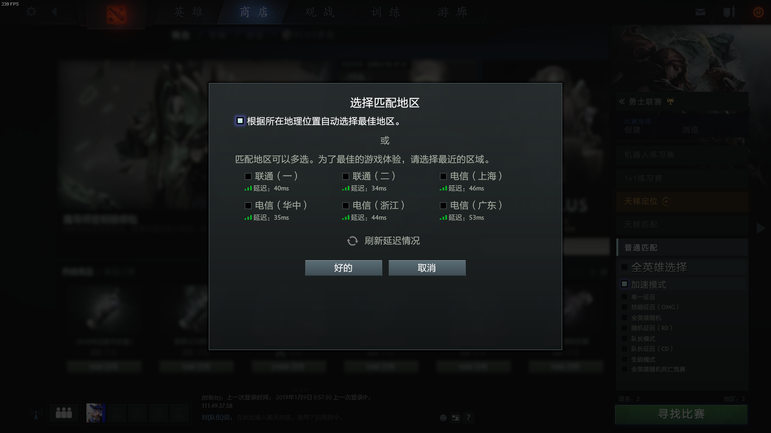Check the 联通（一）region checkbox
This screenshot has width=771, height=433.
point(248,176)
